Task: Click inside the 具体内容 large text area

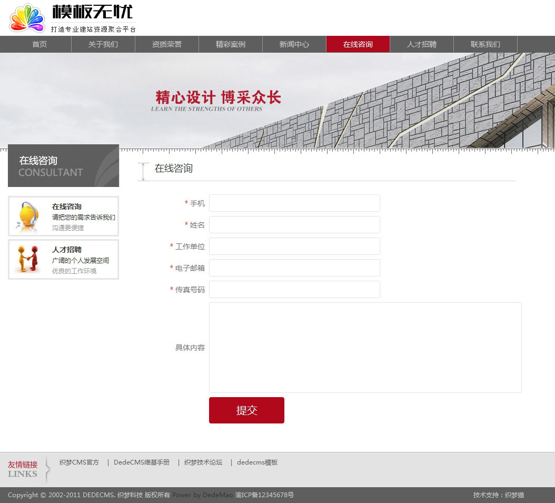Action: [365, 348]
